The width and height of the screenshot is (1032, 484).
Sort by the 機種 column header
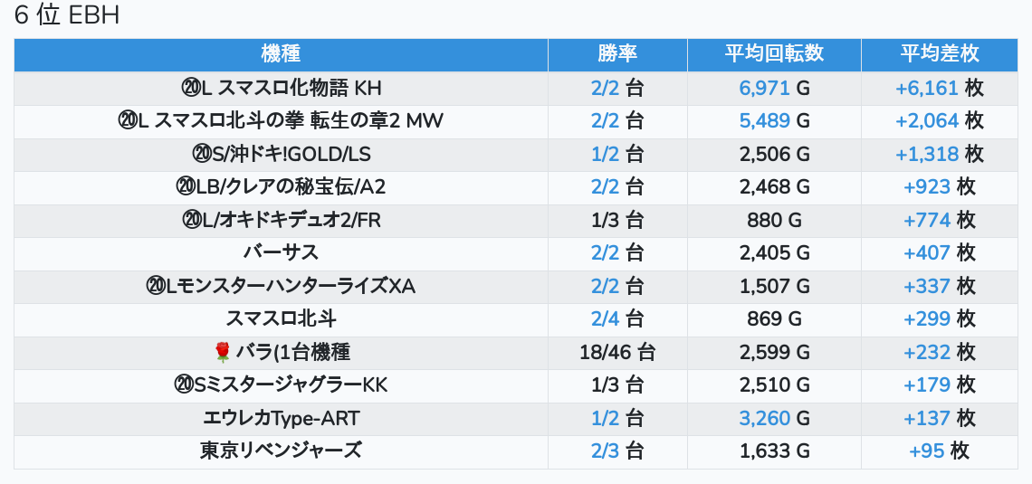point(281,54)
